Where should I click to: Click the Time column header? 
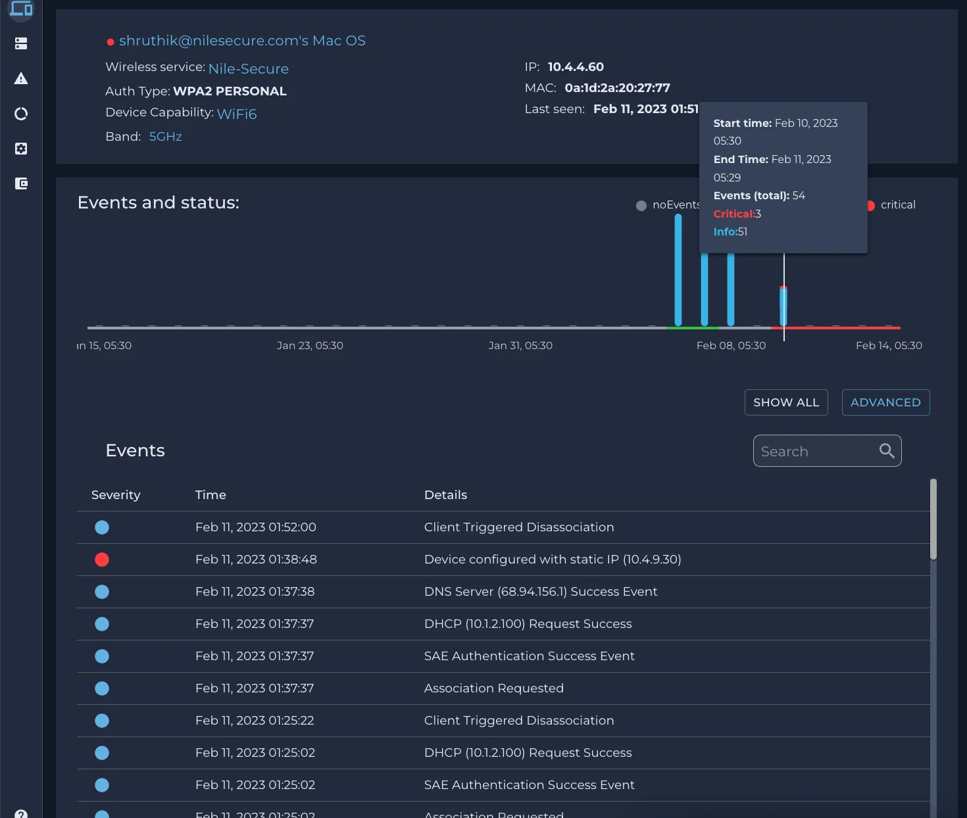211,495
